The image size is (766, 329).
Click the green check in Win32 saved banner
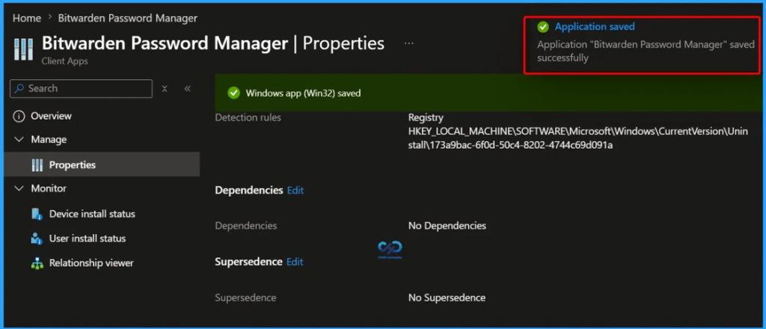tap(234, 93)
